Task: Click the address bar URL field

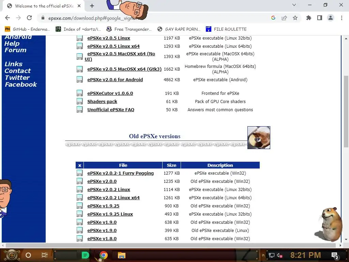Action: click(x=154, y=18)
